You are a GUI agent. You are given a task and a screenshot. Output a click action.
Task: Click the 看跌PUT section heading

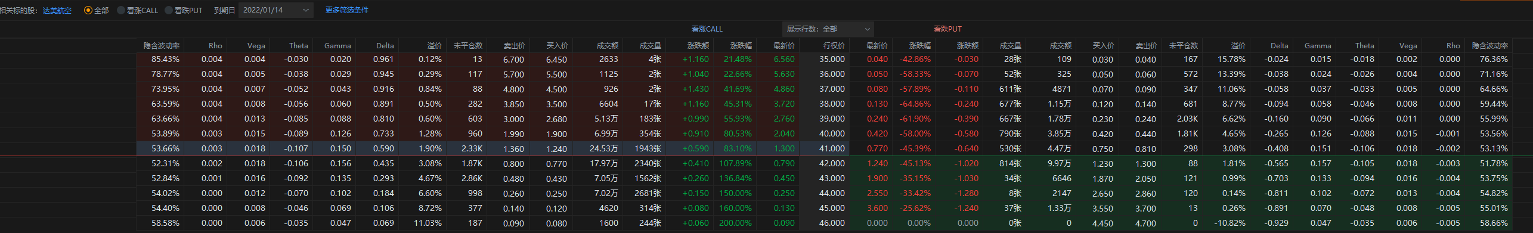pyautogui.click(x=947, y=29)
